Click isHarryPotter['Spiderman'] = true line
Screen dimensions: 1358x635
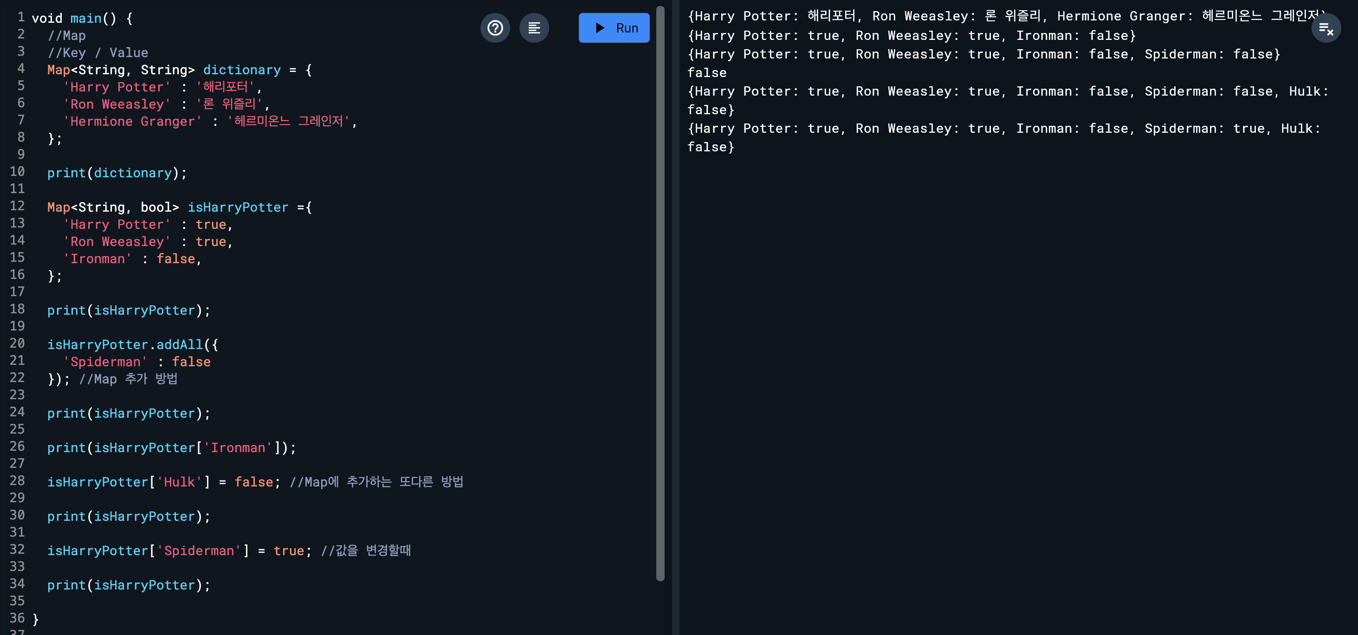tap(180, 551)
